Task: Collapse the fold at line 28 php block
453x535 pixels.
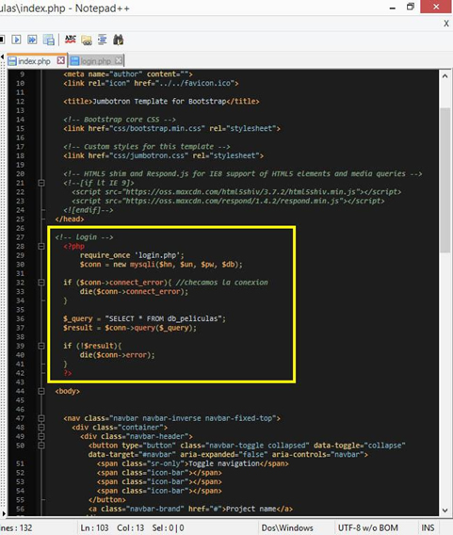Action: pos(41,247)
